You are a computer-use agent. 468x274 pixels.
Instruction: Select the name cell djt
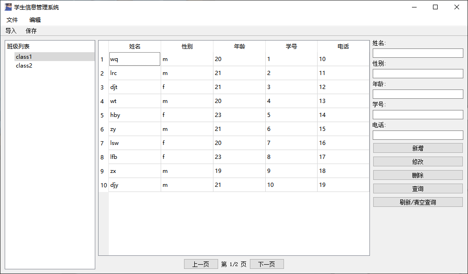coord(135,87)
